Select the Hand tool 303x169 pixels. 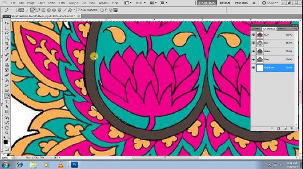click(7, 128)
